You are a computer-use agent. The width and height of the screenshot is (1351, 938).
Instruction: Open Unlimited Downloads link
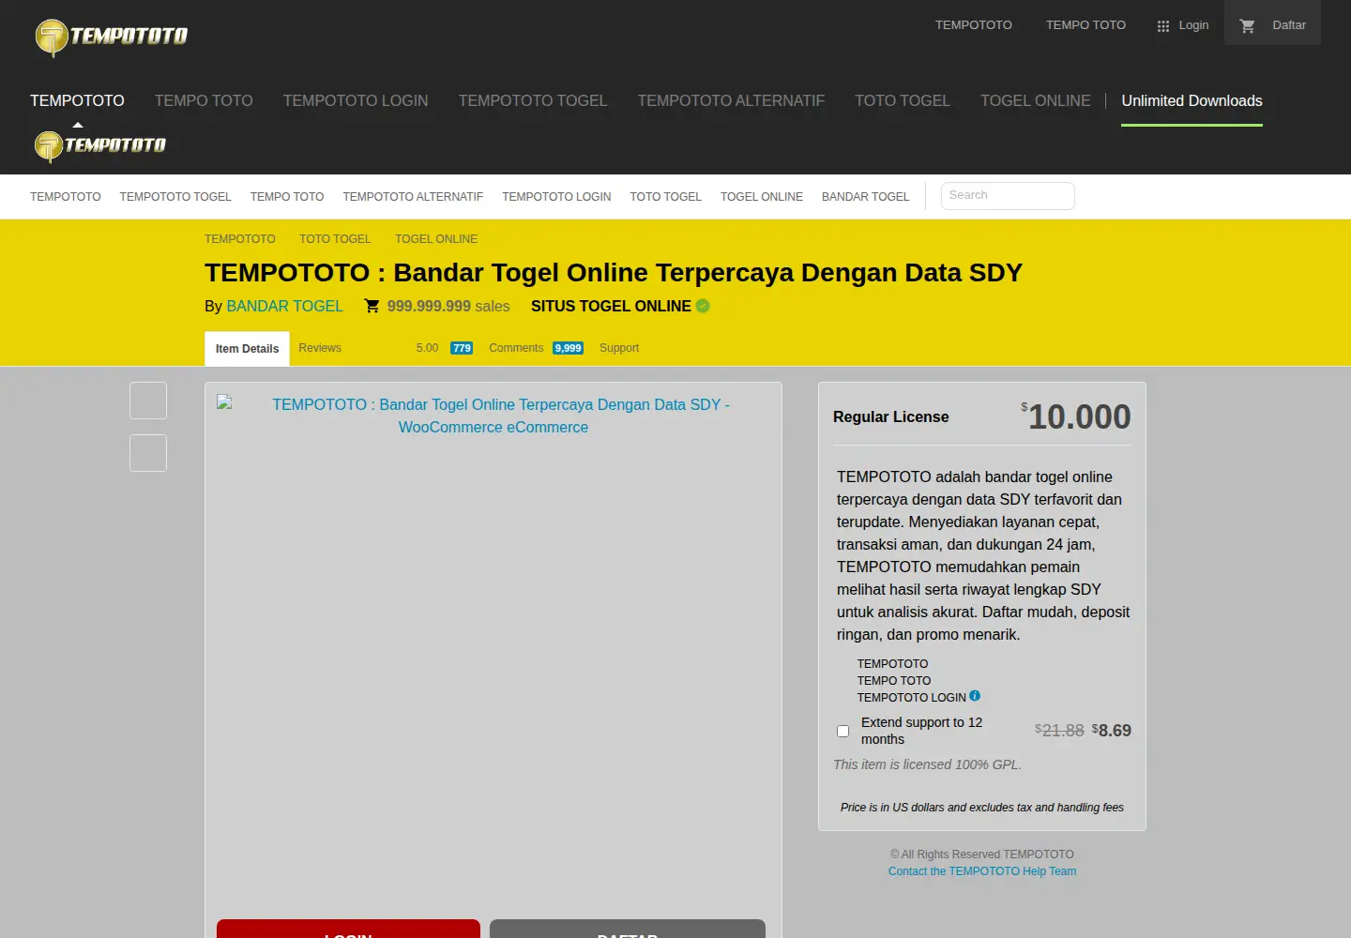[x=1192, y=101]
